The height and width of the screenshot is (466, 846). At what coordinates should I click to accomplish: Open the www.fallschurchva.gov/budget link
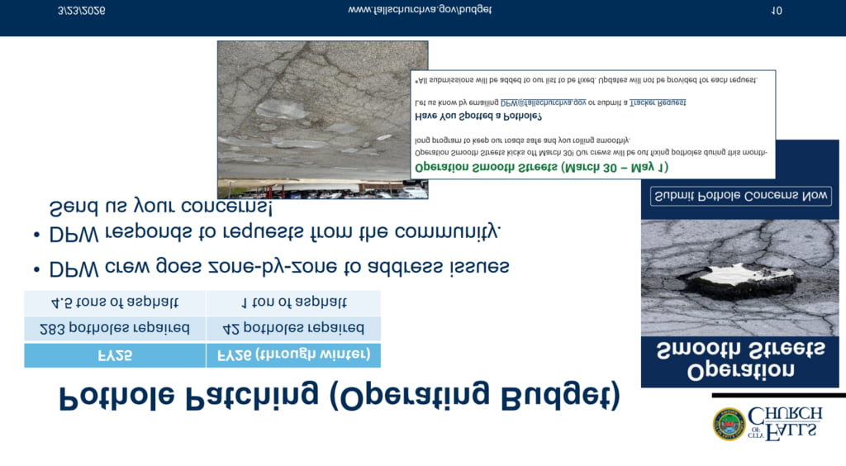tap(420, 11)
